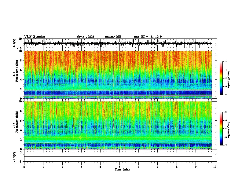Click '8' tick on ch.1 frequency axis
This screenshot has height=187, width=242.
click(x=21, y=61)
